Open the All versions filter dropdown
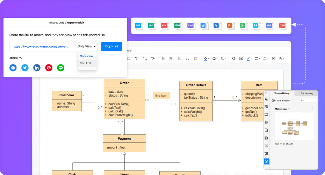 309,100
